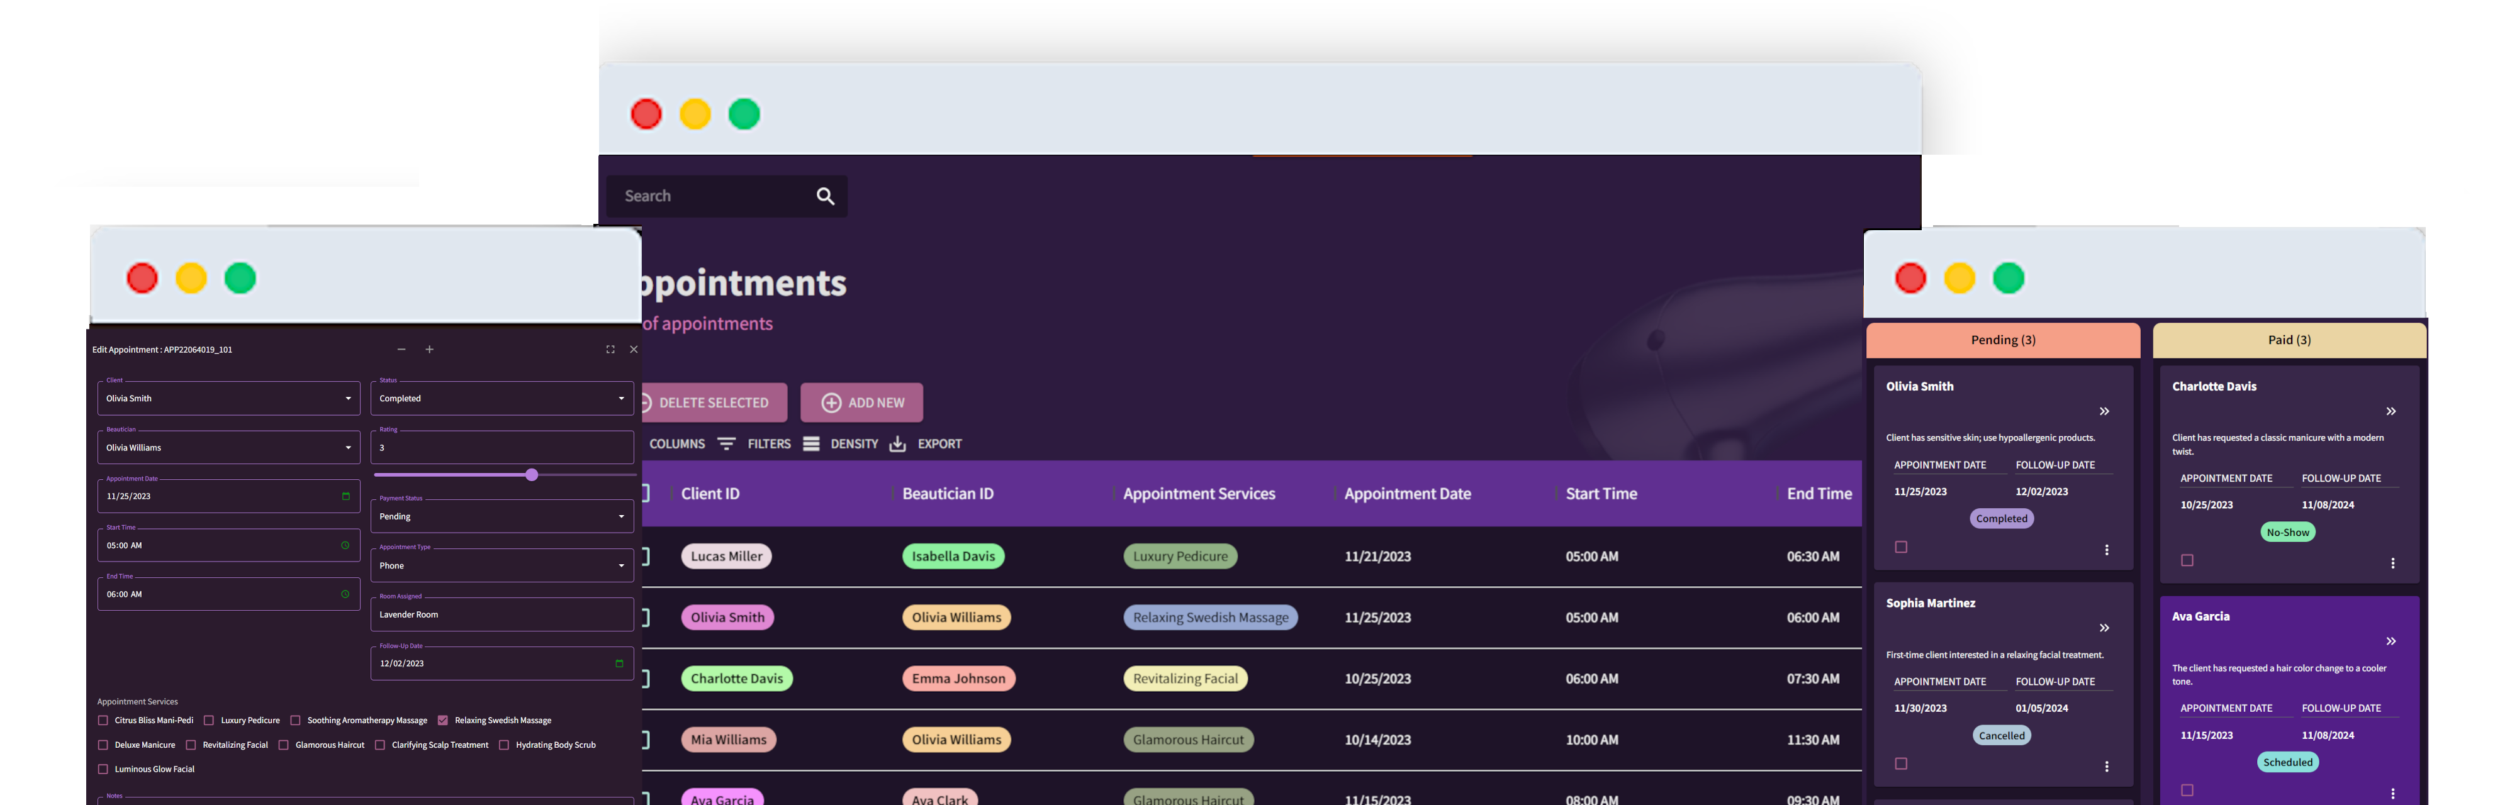
Task: Uncheck Relaxing Swedish Massage service
Action: click(444, 720)
